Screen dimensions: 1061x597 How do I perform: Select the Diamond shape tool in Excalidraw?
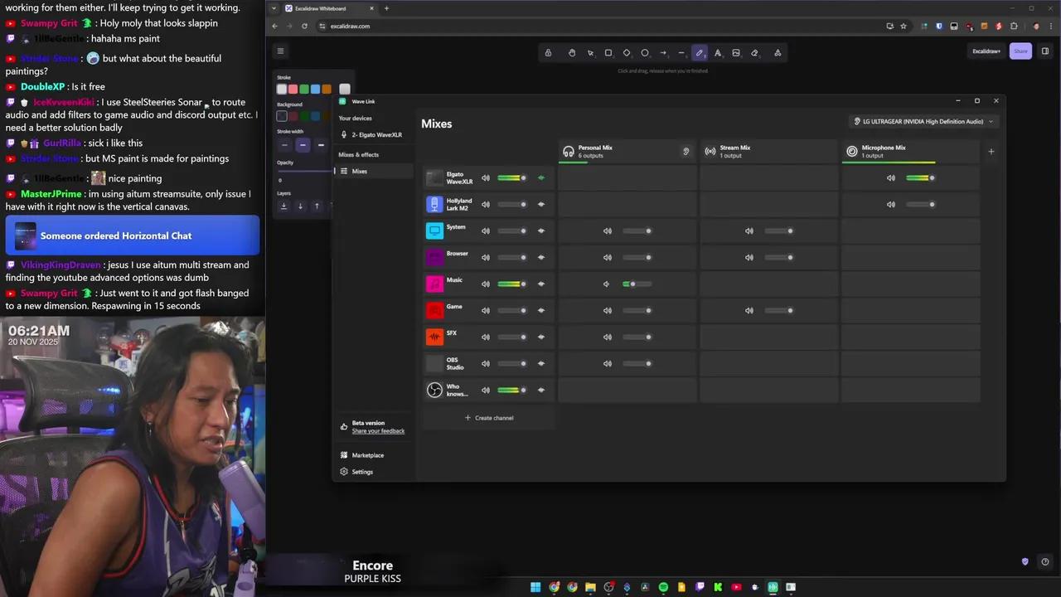627,52
